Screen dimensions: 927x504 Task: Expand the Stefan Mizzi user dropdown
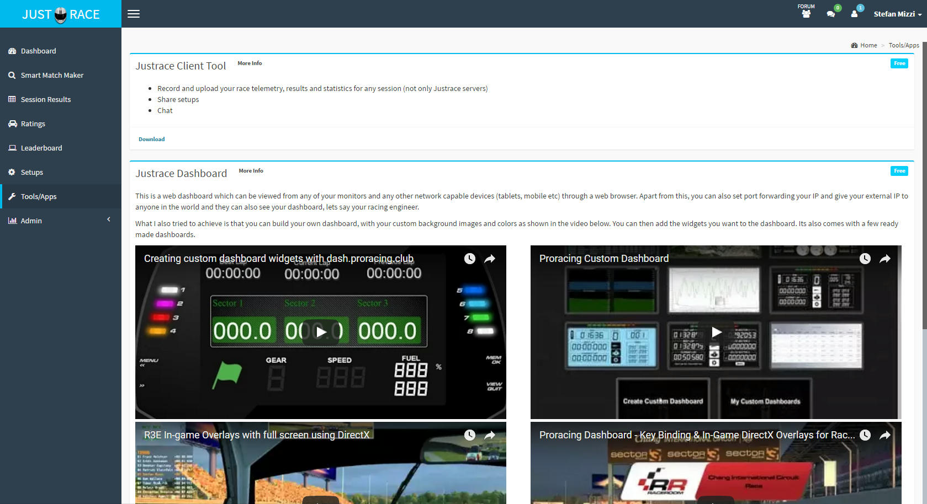click(x=898, y=14)
